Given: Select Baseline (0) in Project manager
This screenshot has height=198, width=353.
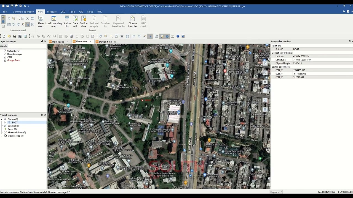Looking at the screenshot, I should tap(14, 126).
